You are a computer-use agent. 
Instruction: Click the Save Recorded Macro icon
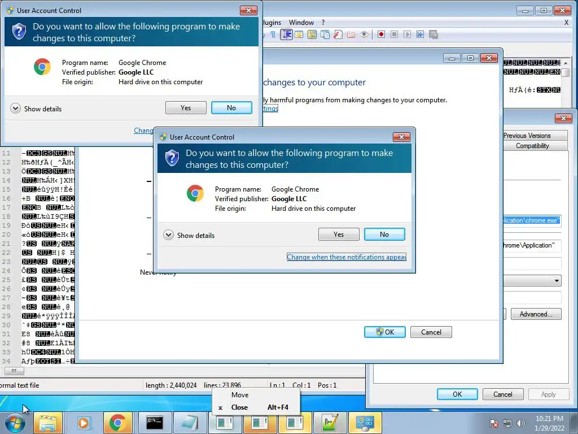(433, 34)
